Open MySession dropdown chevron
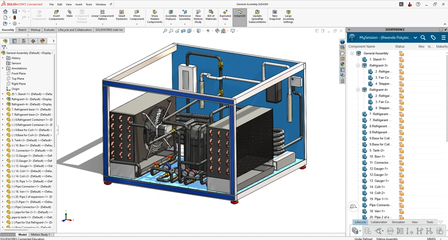448x240 pixels. click(415, 37)
